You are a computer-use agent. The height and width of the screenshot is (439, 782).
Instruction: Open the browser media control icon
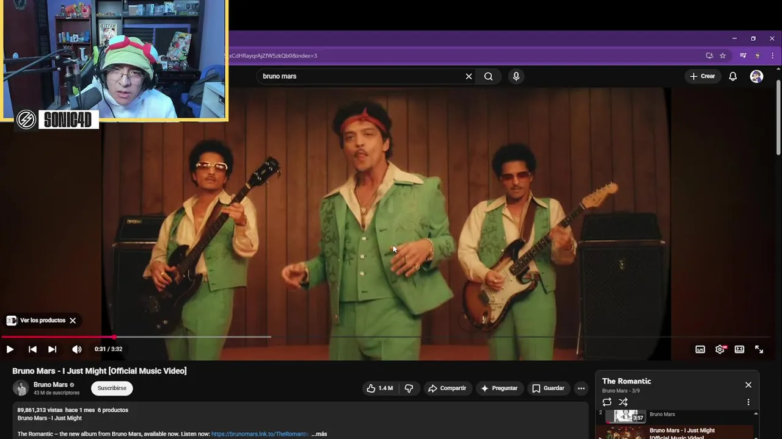point(743,55)
